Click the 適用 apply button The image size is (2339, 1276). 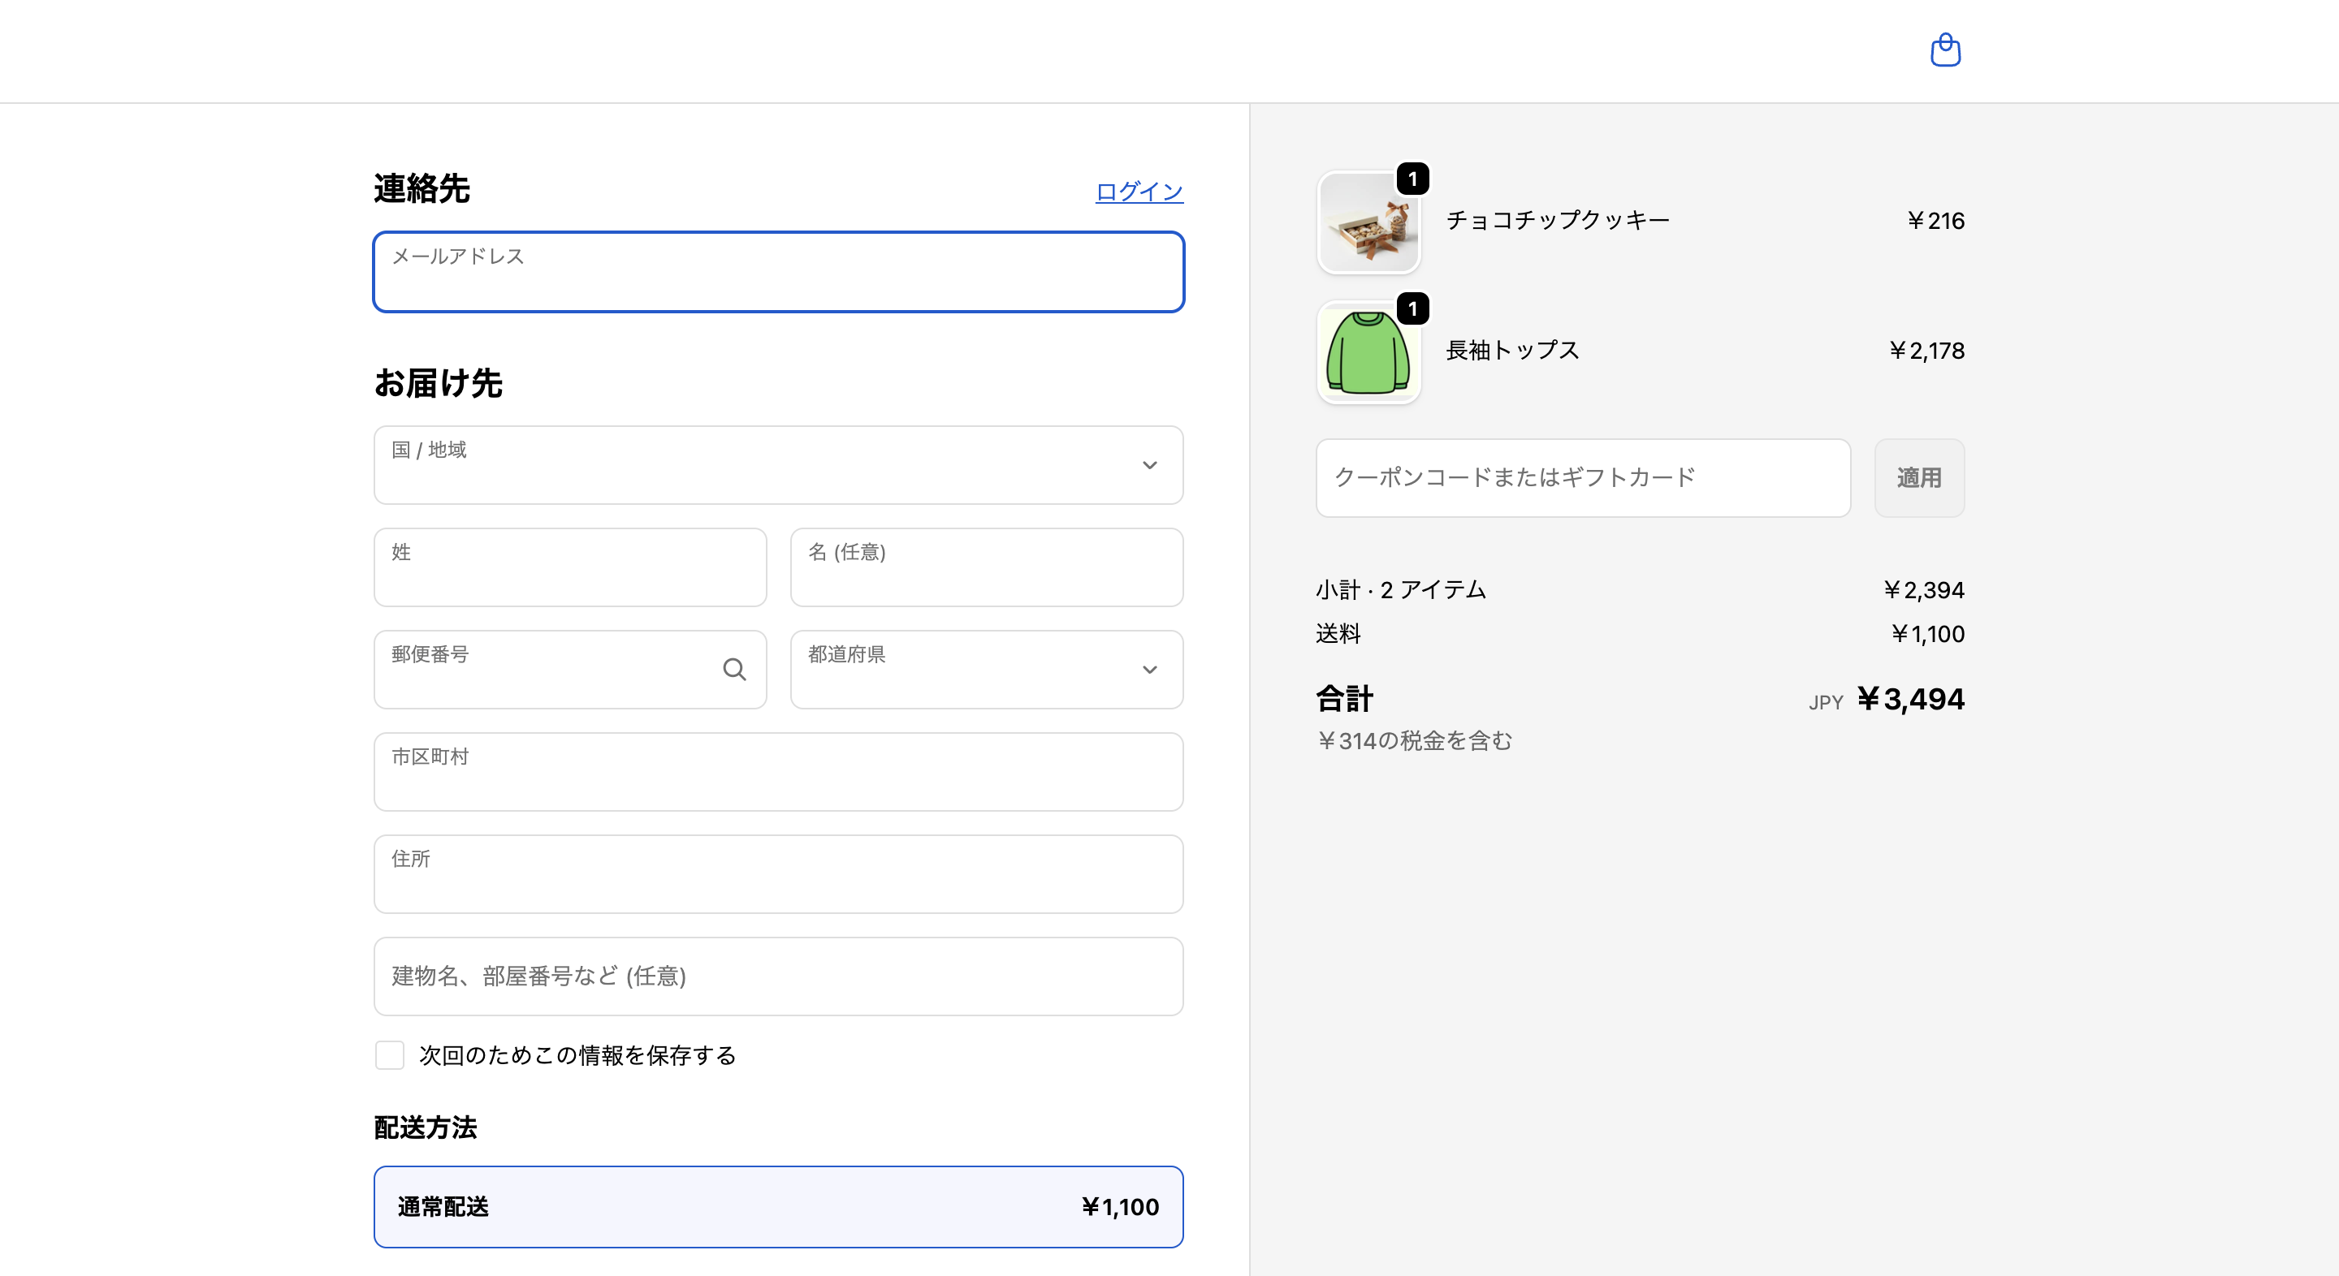pos(1919,478)
